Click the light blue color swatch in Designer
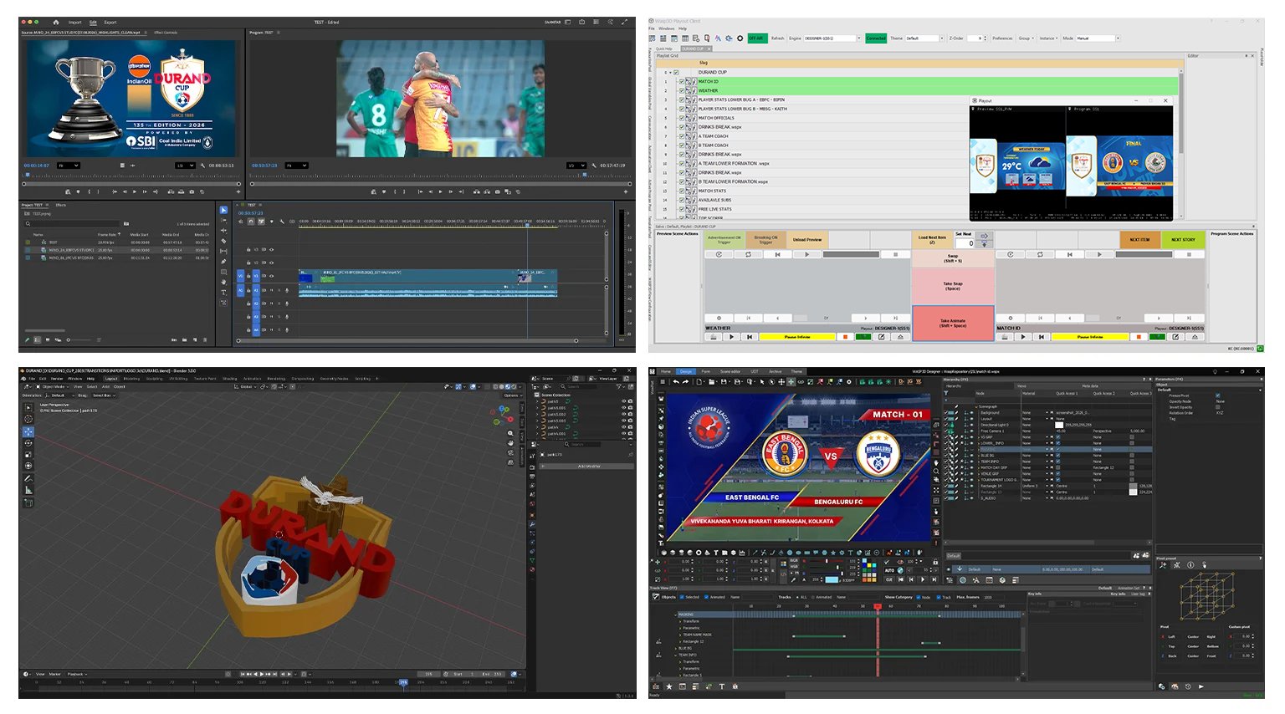1285x714 pixels. point(832,579)
